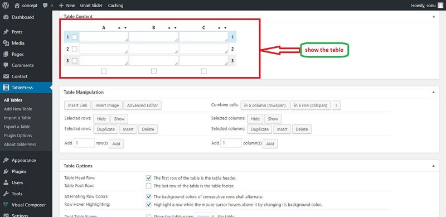Click the Insert Link button
Viewport: 446px width, 217px height.
click(77, 105)
